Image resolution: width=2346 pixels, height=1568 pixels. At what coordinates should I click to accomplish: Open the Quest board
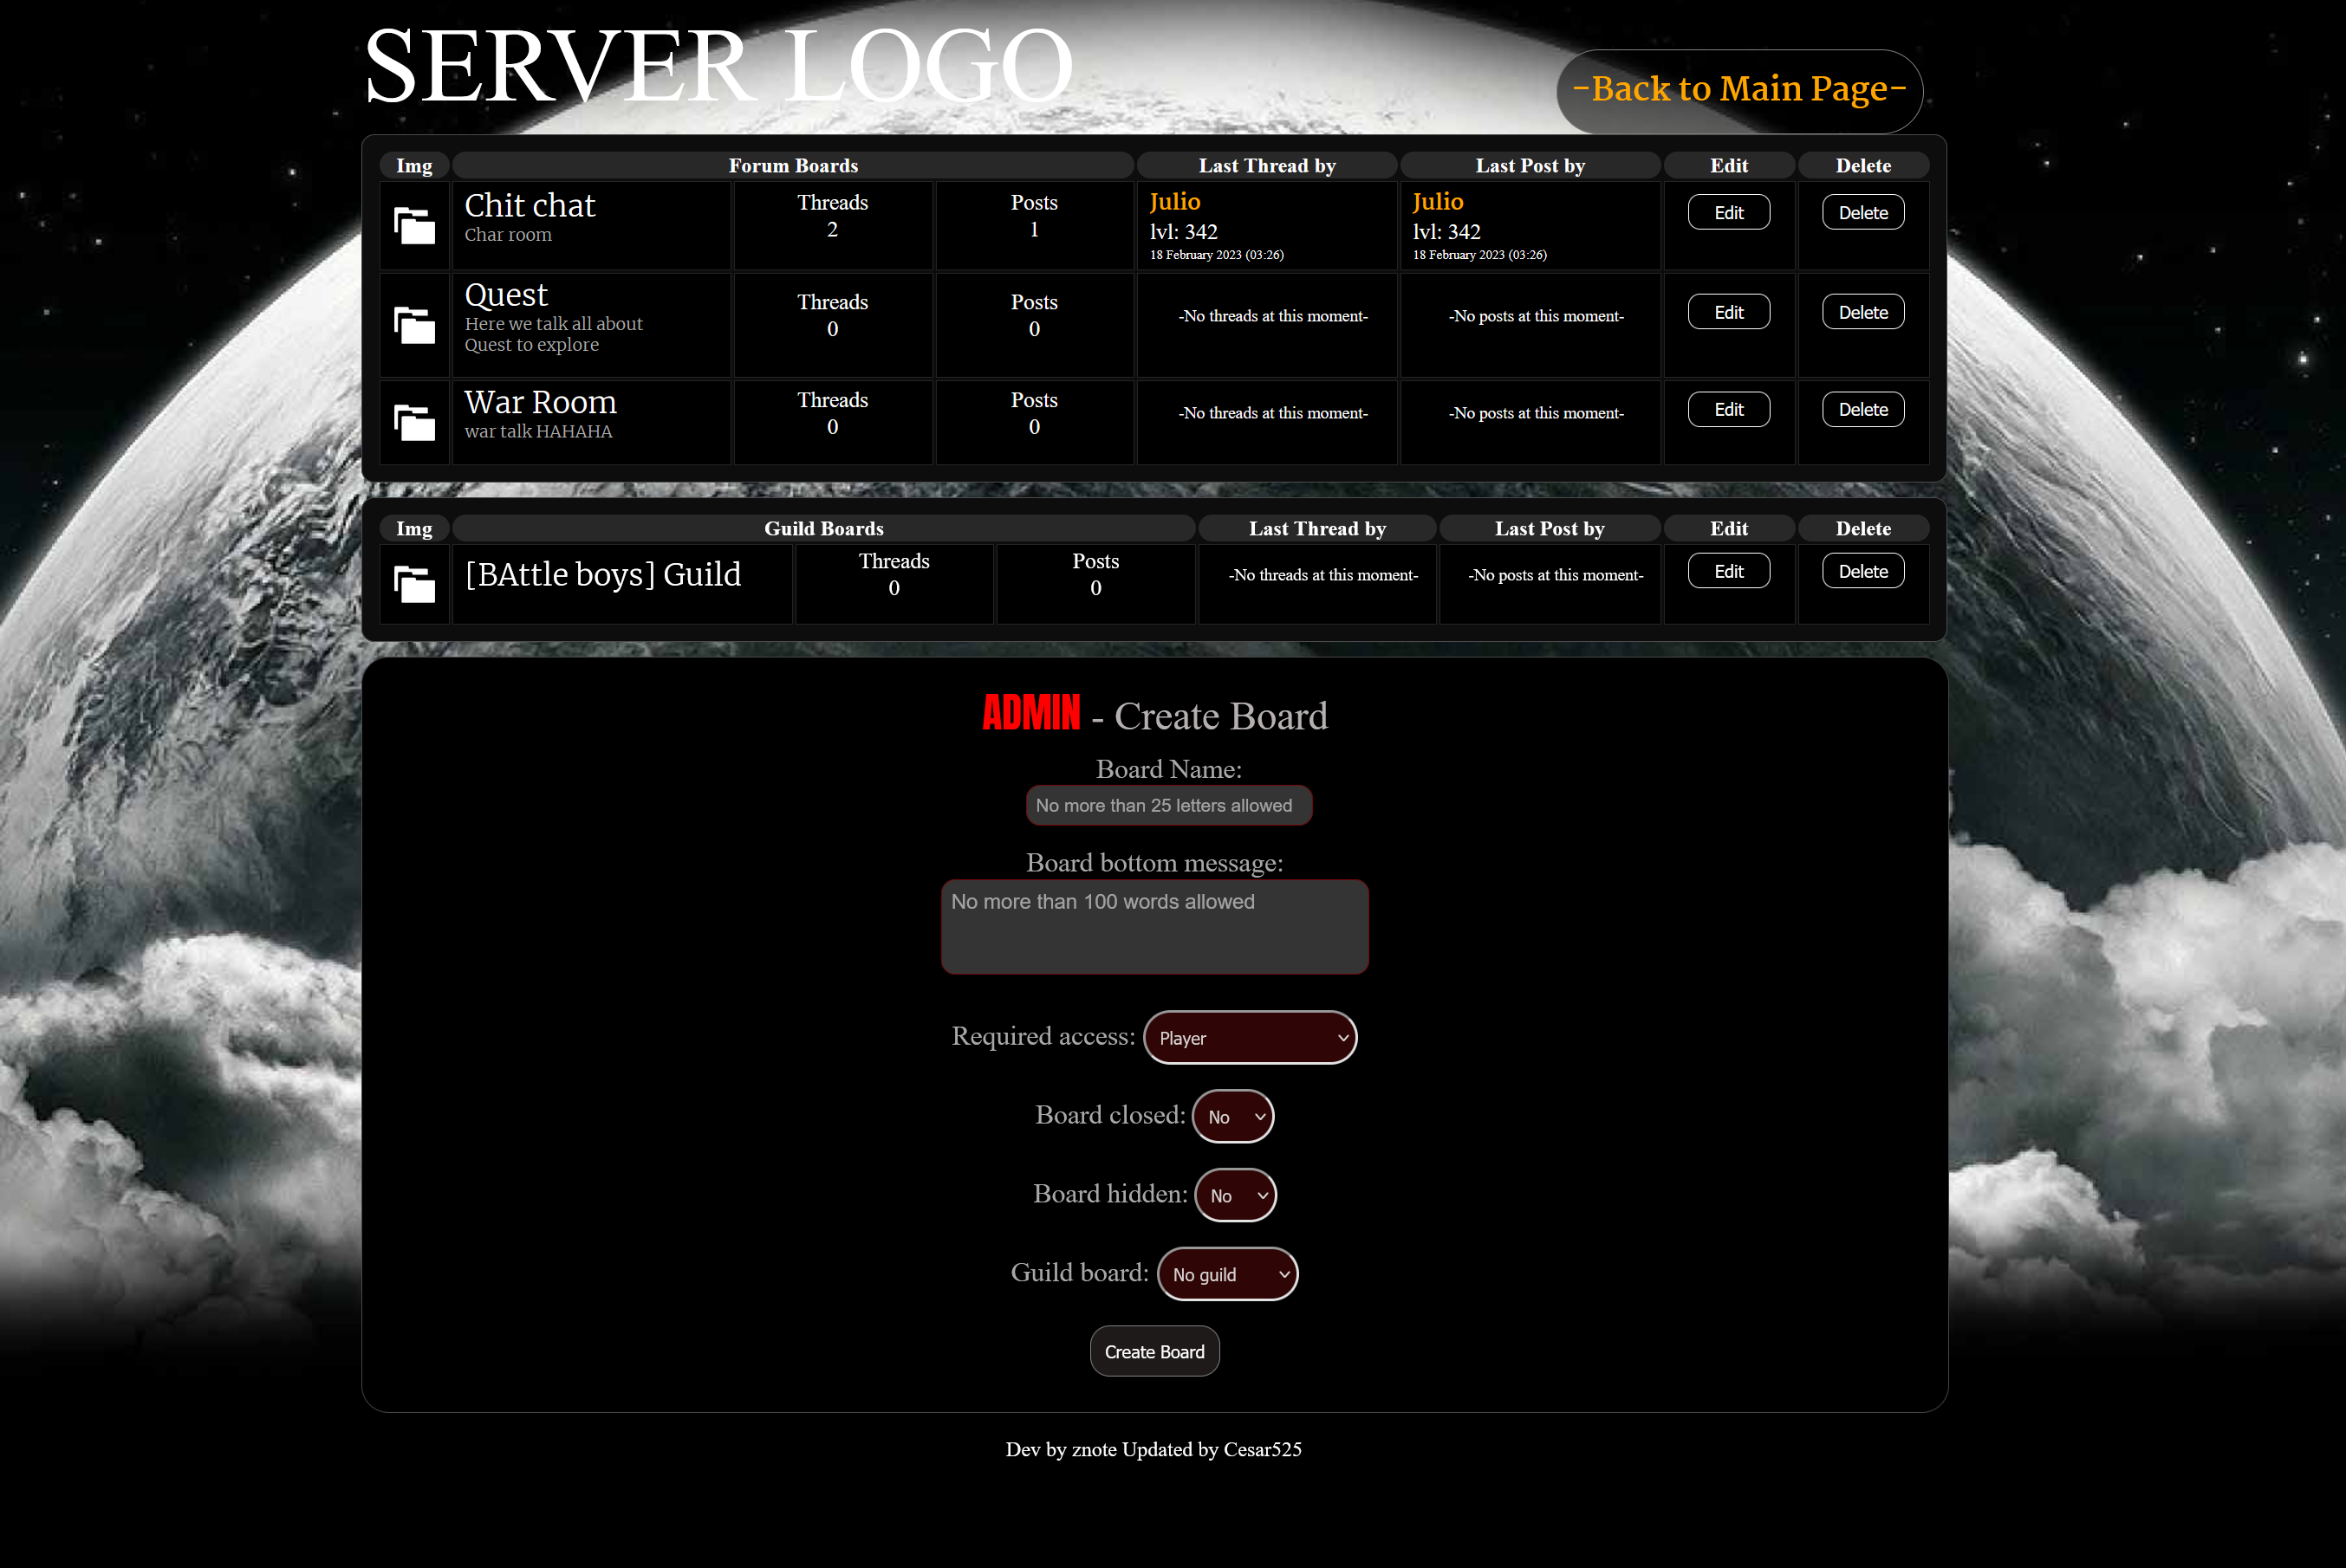coord(506,295)
